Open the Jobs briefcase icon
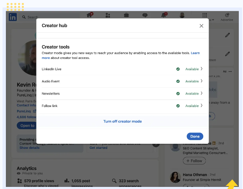 click(126, 15)
